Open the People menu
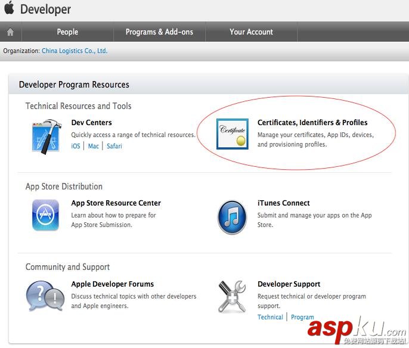The width and height of the screenshot is (409, 348). 67,32
